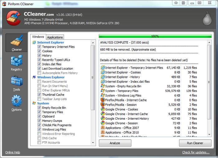Collapse the Internet Explorer category header
Viewport: 218px width, 158px height.
tap(50, 42)
